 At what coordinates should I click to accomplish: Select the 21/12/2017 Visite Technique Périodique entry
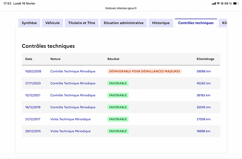[70, 119]
